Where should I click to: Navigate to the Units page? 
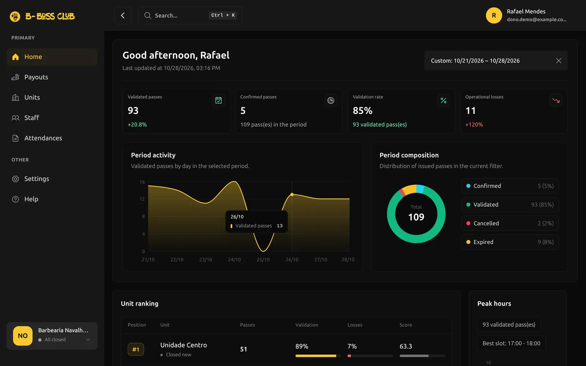[52, 97]
